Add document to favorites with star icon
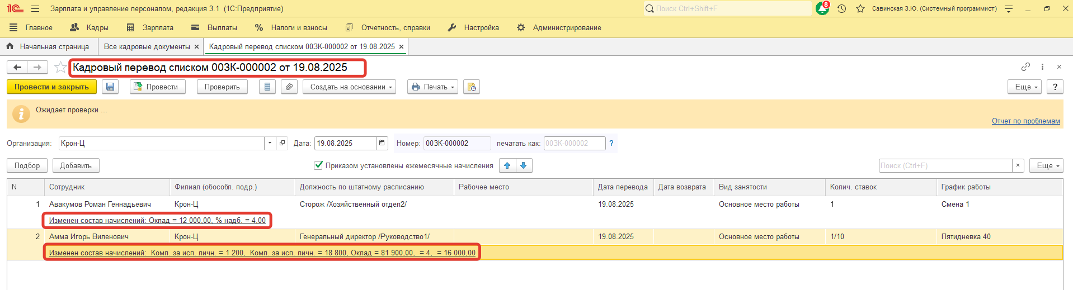 [x=60, y=68]
